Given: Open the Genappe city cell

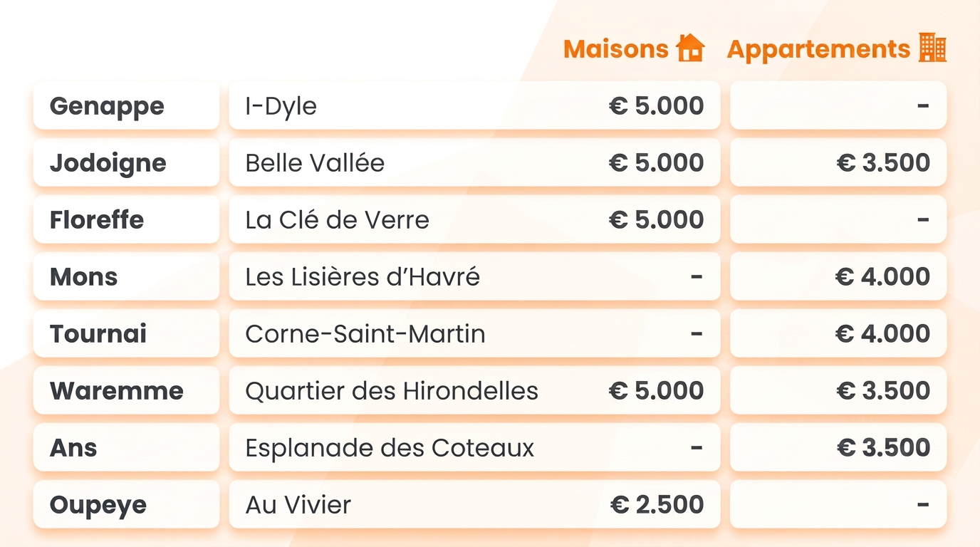Looking at the screenshot, I should pyautogui.click(x=126, y=105).
